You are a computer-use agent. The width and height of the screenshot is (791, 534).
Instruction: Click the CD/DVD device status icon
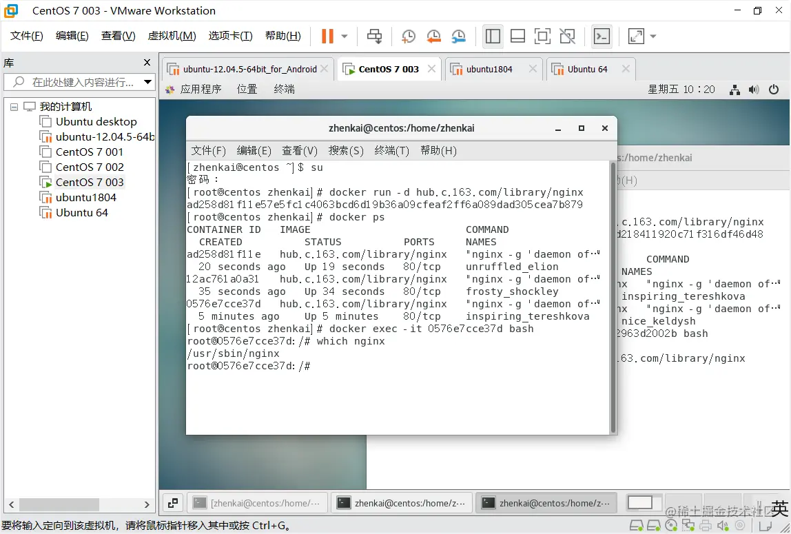[x=671, y=526]
